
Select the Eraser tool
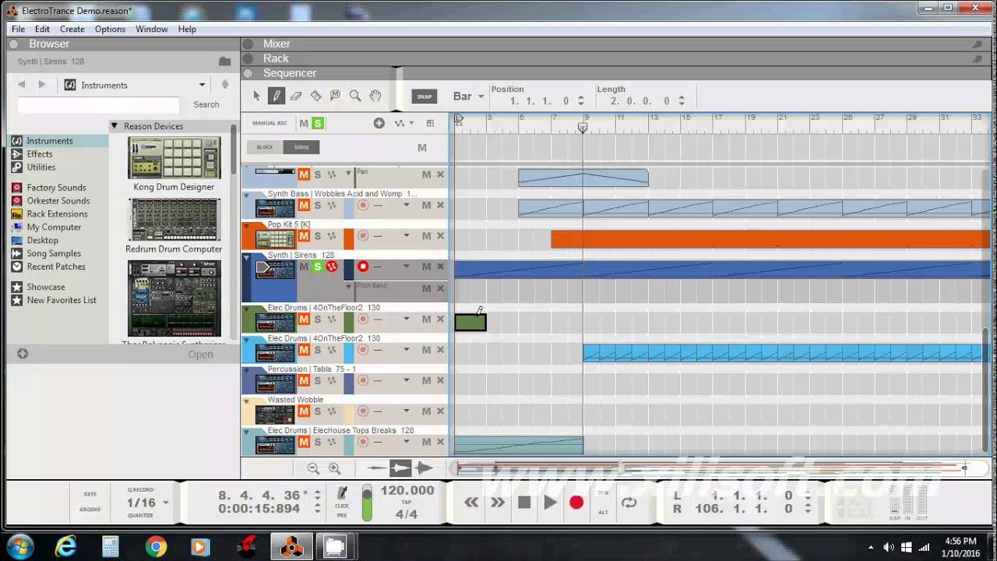[296, 96]
